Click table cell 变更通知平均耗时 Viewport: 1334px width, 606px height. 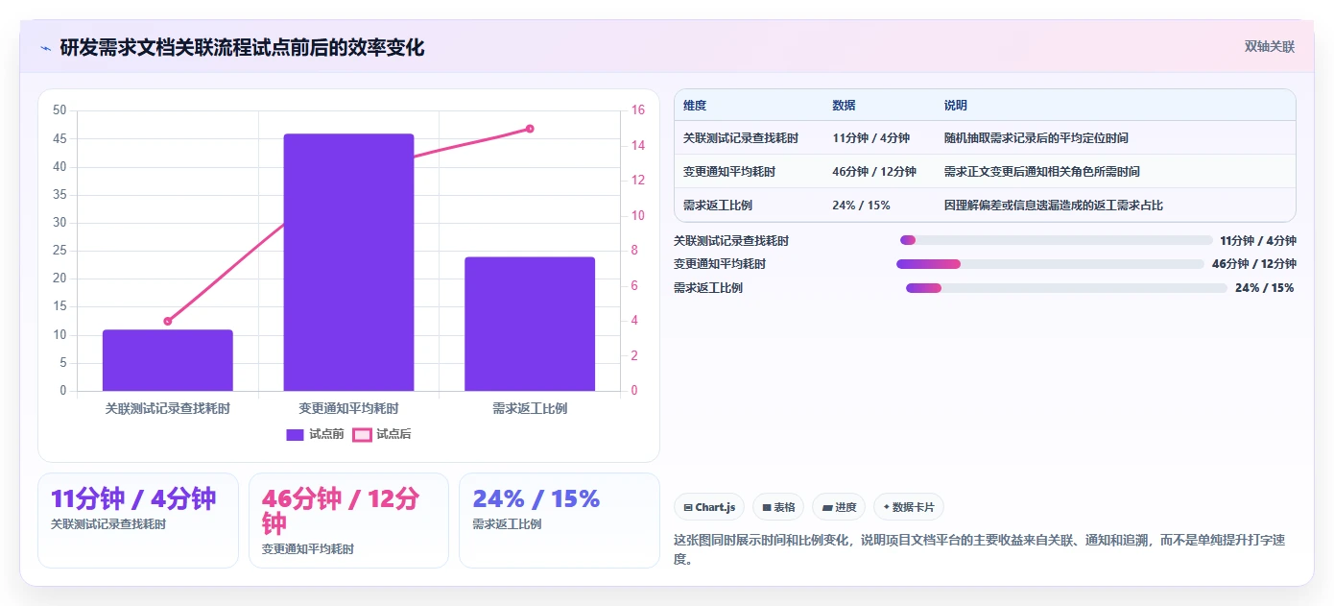click(x=729, y=172)
